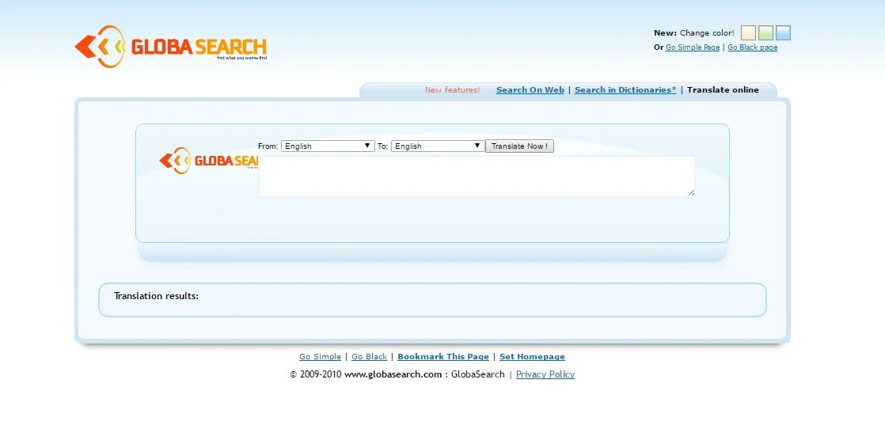885x444 pixels.
Task: Click the 'New features!' text
Action: coord(452,89)
